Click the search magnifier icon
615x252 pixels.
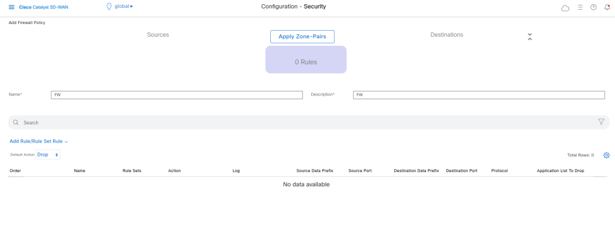16,122
